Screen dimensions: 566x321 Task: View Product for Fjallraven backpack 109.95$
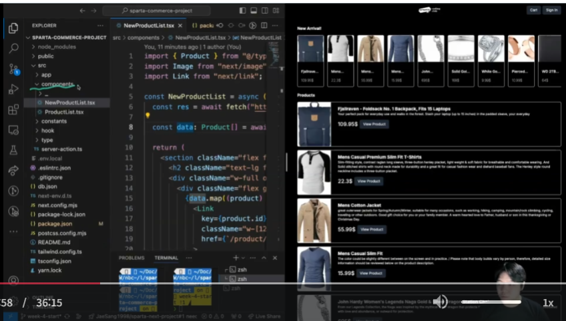point(374,124)
